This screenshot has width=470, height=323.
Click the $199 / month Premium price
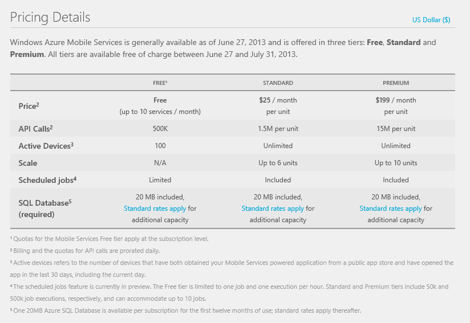tap(396, 100)
